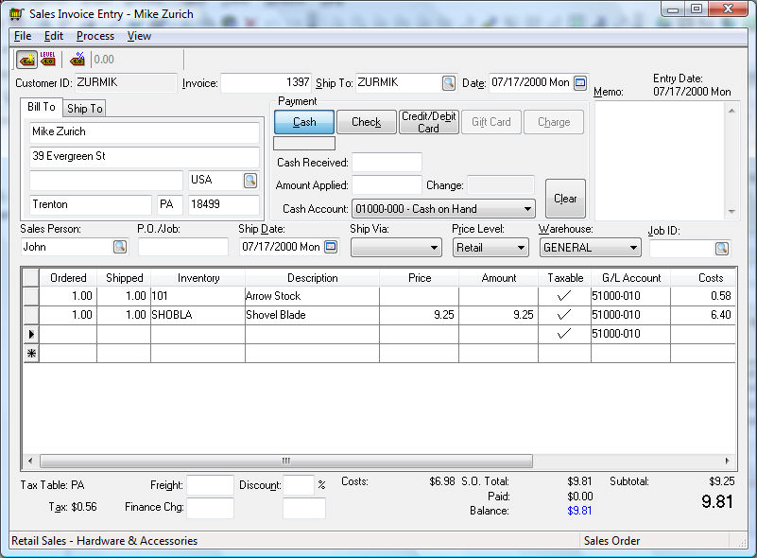Expand the Cash Account dropdown
The image size is (757, 558).
pos(527,209)
